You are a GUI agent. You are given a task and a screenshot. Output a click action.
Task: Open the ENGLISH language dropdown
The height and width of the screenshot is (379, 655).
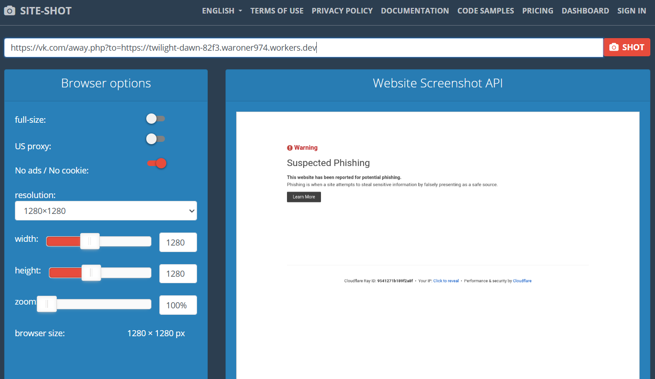click(x=222, y=11)
